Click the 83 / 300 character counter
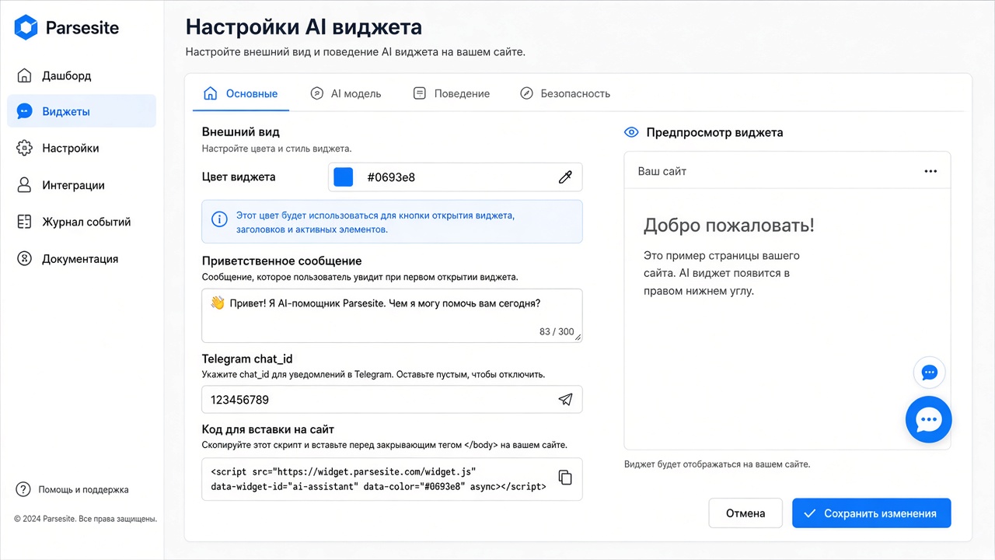Image resolution: width=995 pixels, height=560 pixels. pos(557,332)
